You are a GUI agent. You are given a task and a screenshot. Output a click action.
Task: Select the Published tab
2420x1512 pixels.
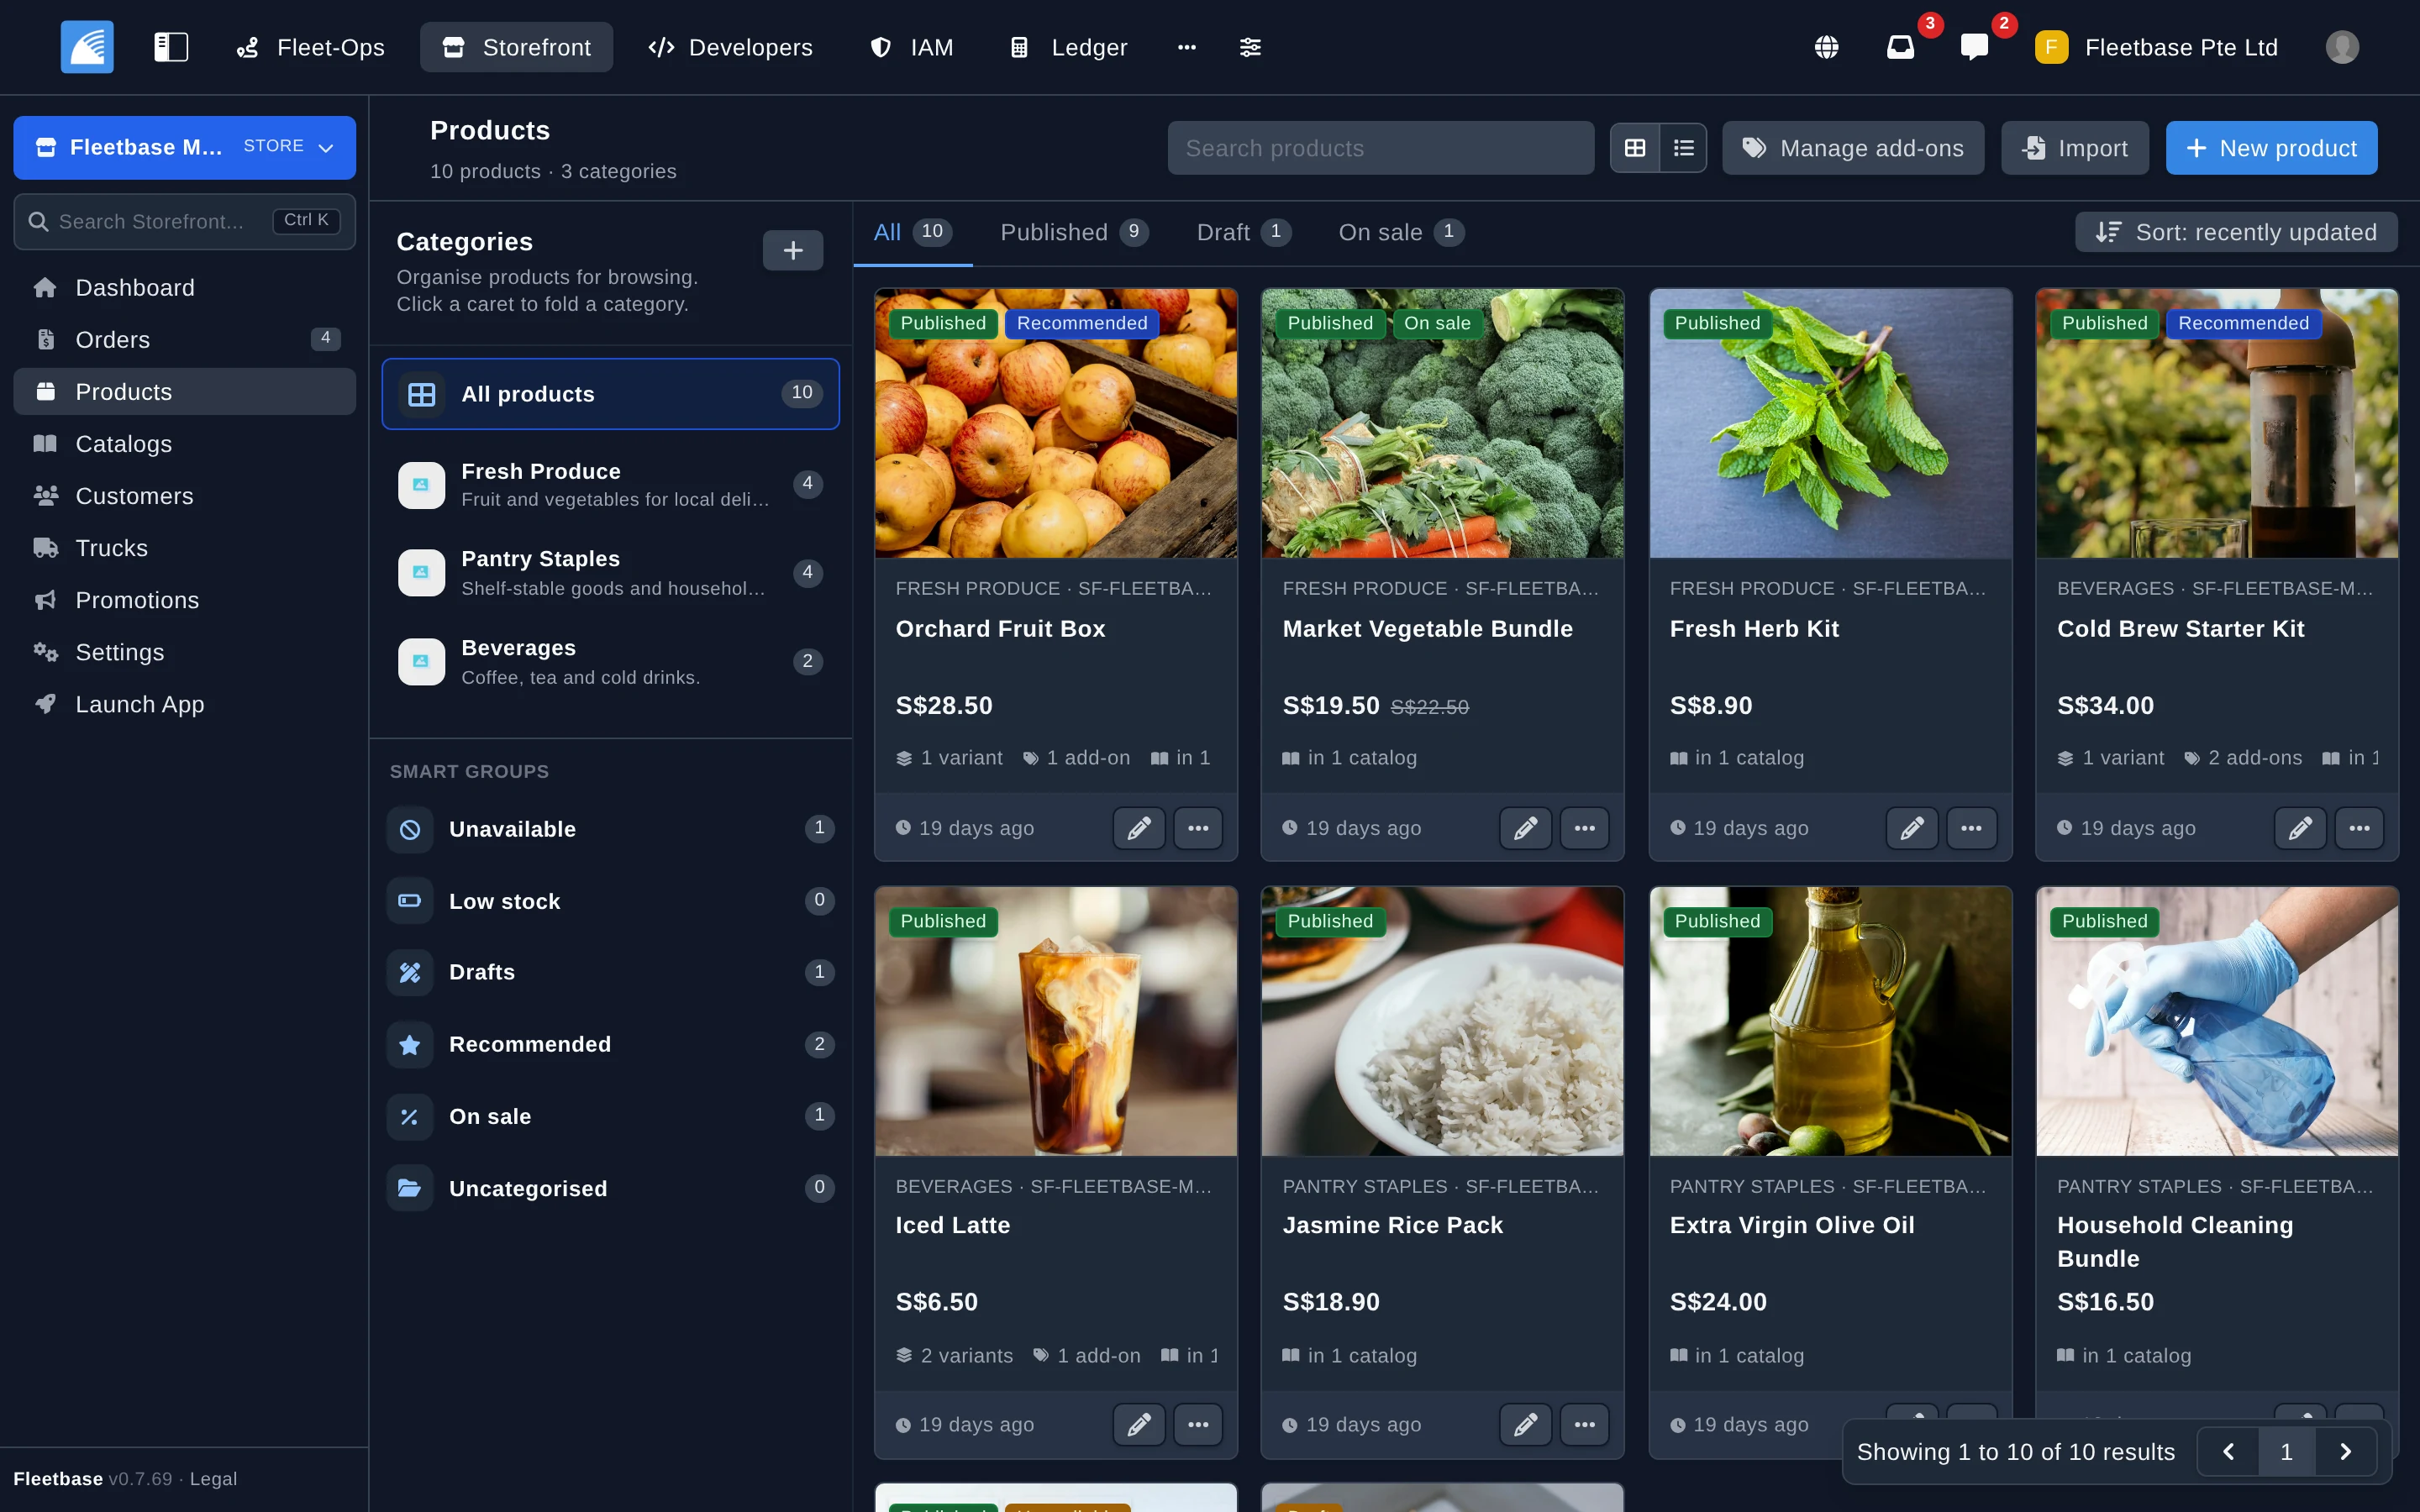coord(1074,232)
